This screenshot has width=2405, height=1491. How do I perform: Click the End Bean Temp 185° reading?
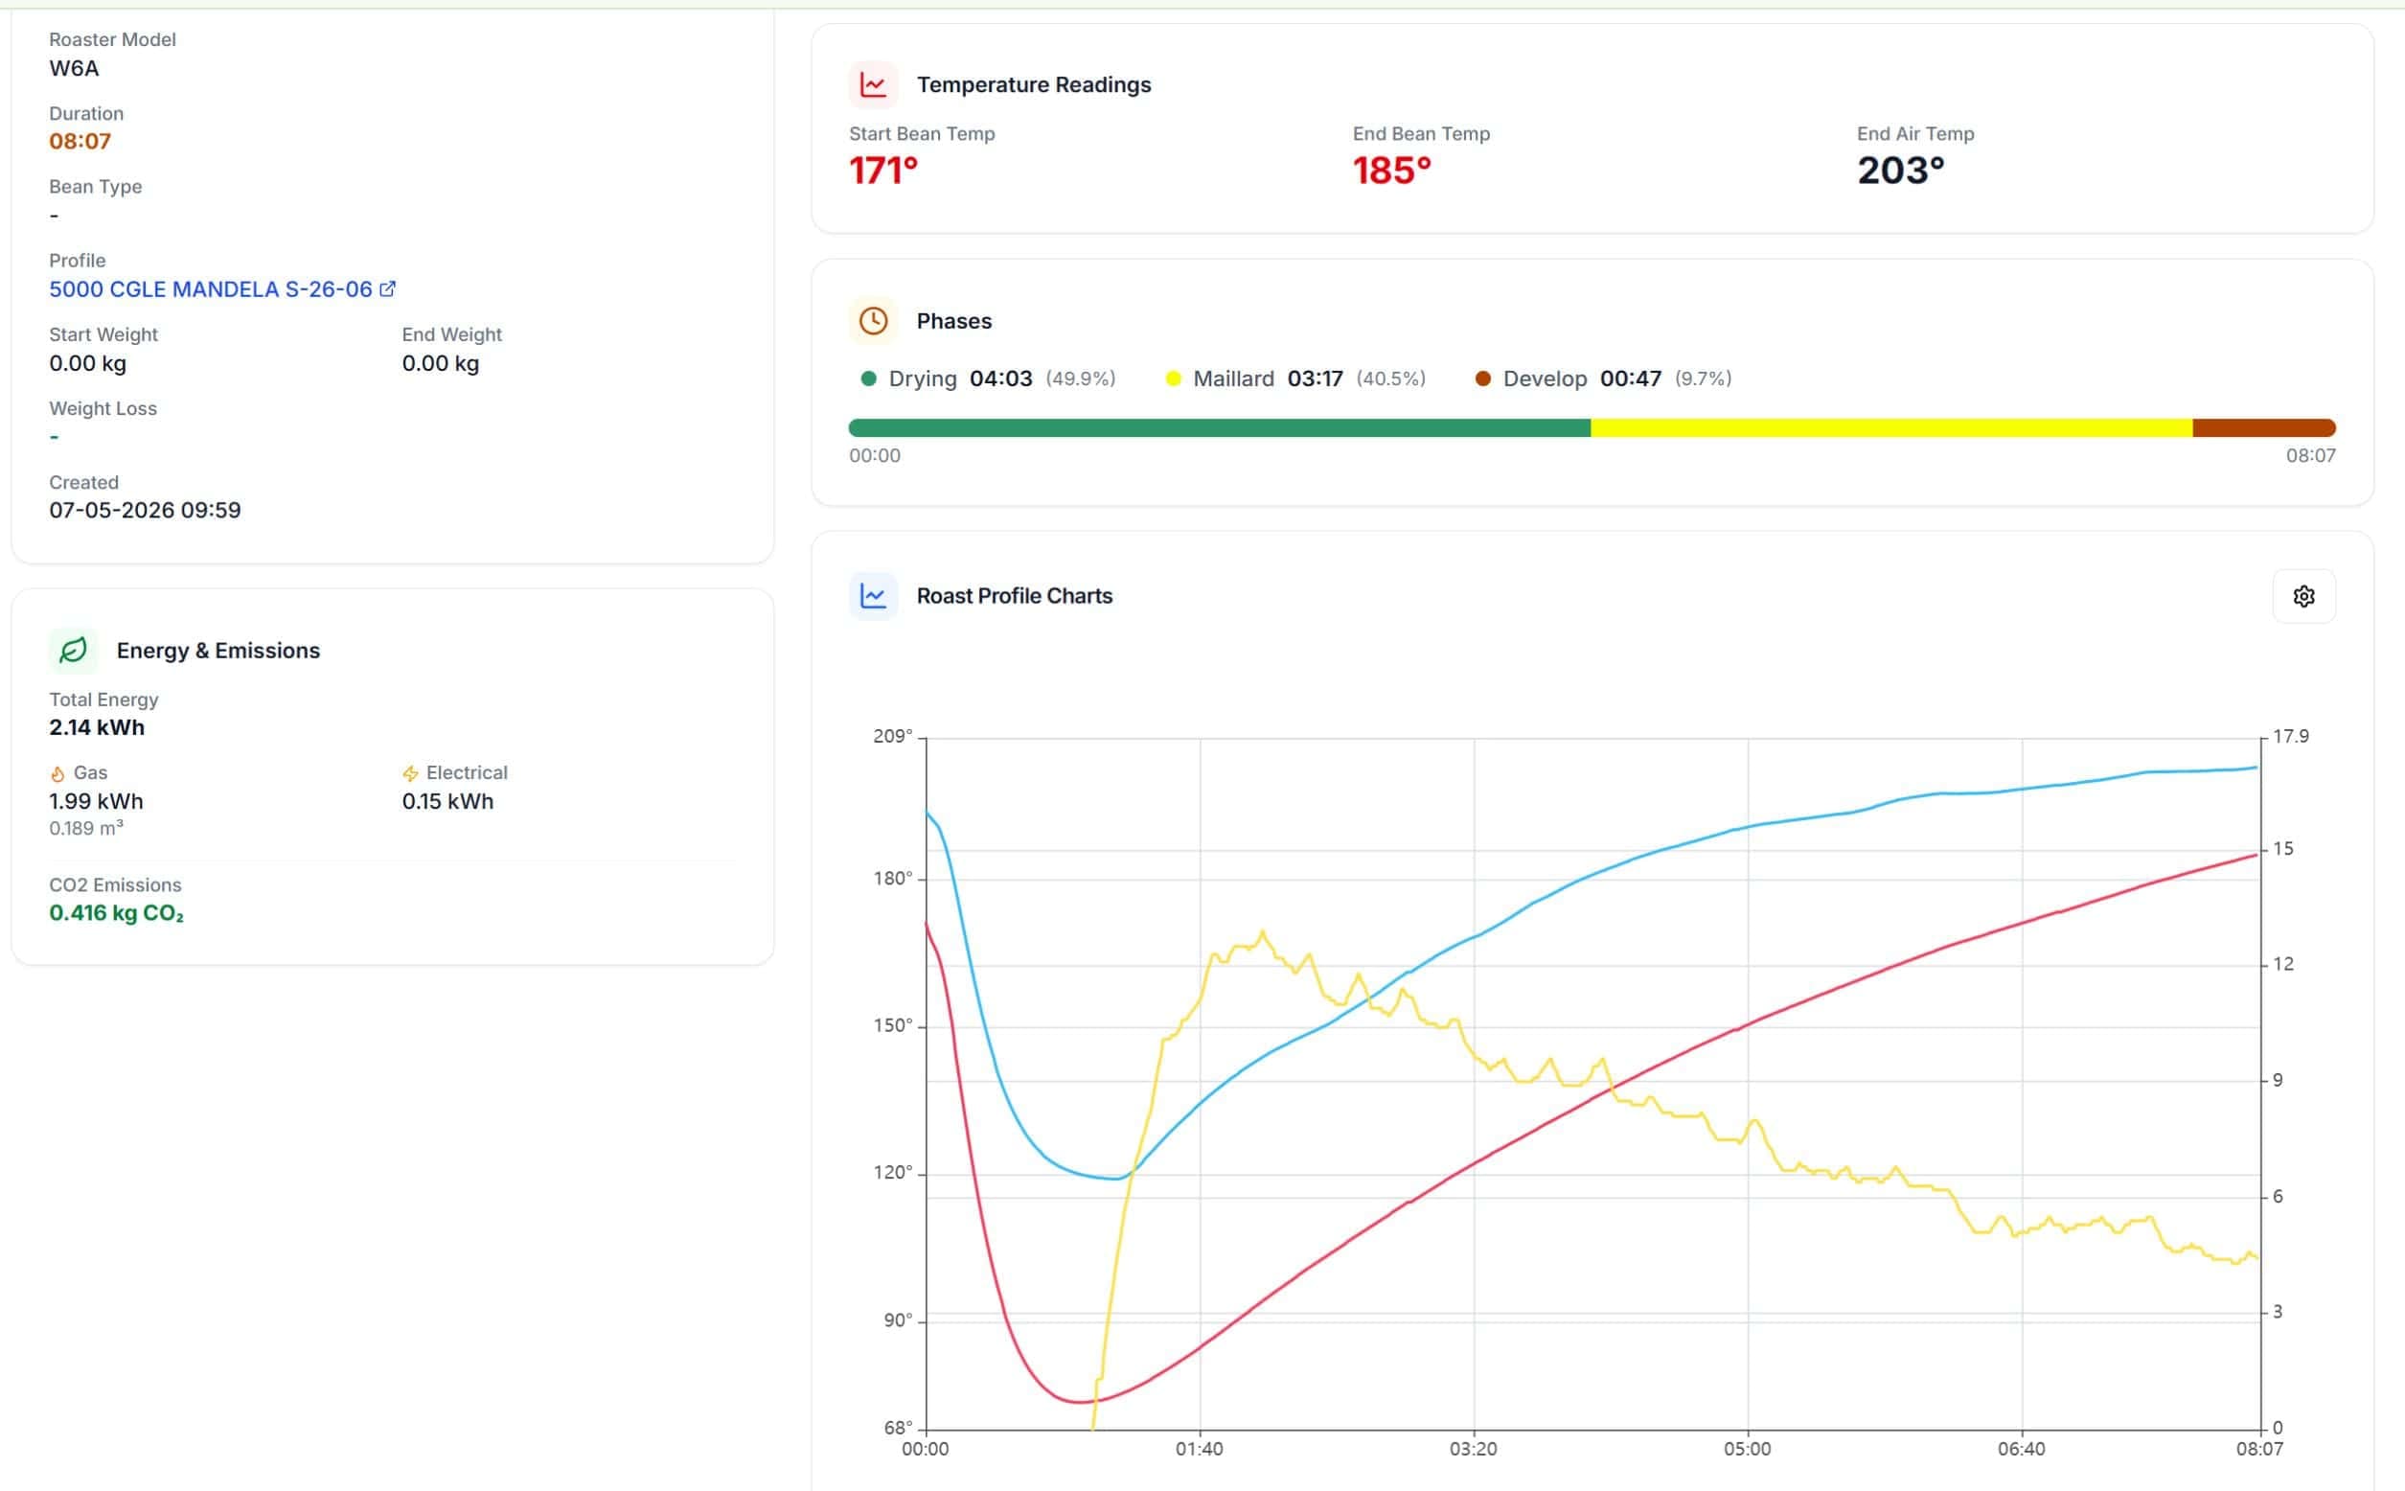1391,171
